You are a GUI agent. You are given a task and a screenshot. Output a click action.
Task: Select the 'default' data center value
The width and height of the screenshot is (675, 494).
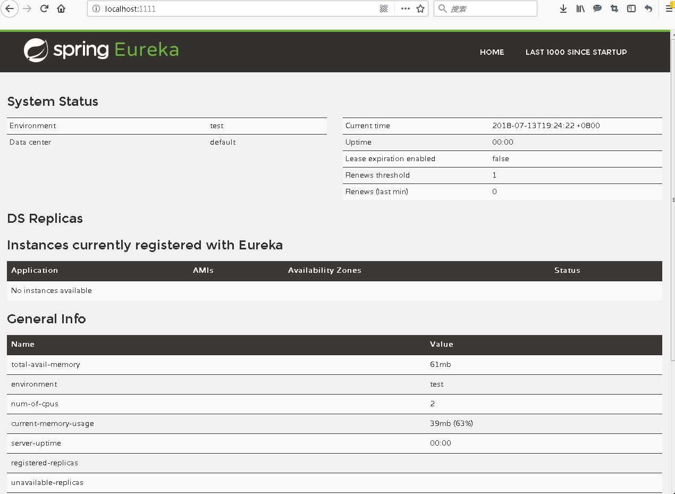pyautogui.click(x=223, y=143)
